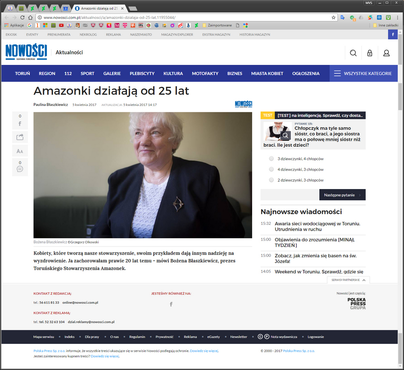The image size is (404, 370).
Task: Open Chrome's three-dot menu
Action: [x=398, y=17]
